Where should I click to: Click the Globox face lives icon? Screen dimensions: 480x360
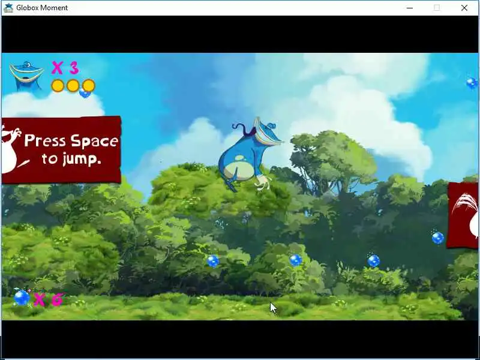coord(26,76)
